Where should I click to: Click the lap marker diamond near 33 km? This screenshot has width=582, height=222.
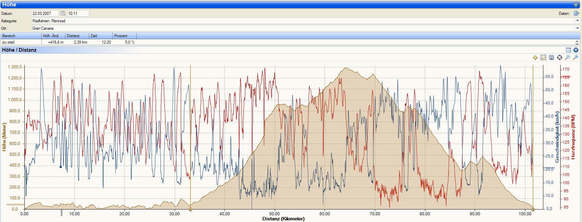click(x=190, y=209)
